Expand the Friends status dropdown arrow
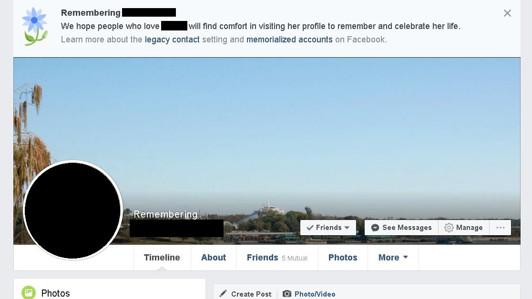Viewport: 532px width, 299px height. click(x=347, y=228)
